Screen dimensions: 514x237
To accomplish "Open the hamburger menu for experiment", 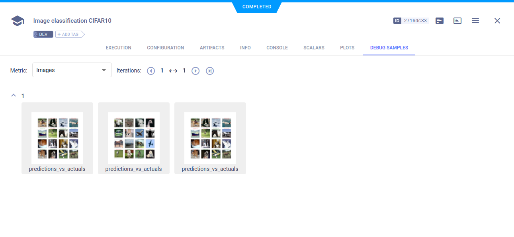I will [x=475, y=21].
